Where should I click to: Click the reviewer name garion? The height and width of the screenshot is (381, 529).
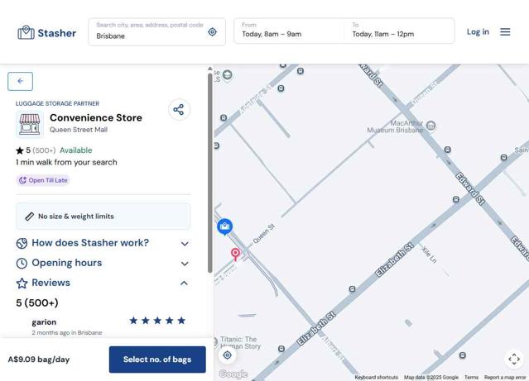coord(44,322)
